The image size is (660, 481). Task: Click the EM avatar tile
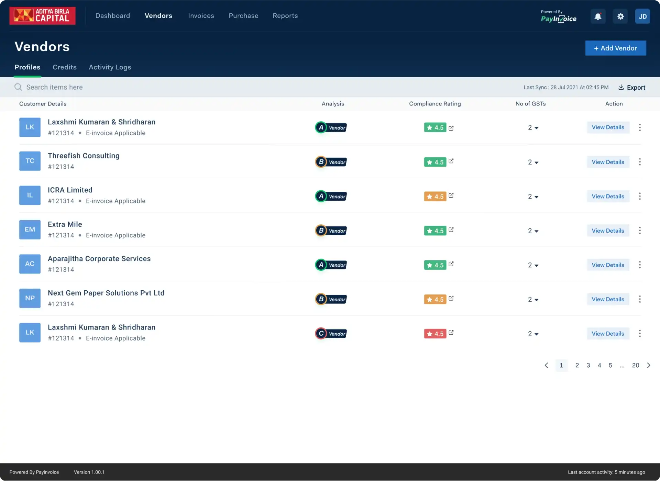pyautogui.click(x=30, y=230)
